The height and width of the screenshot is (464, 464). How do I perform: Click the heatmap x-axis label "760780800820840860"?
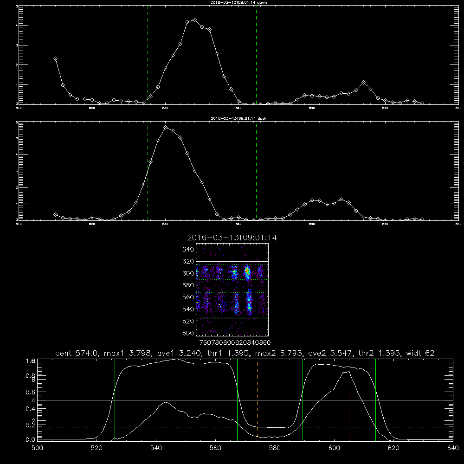click(235, 342)
